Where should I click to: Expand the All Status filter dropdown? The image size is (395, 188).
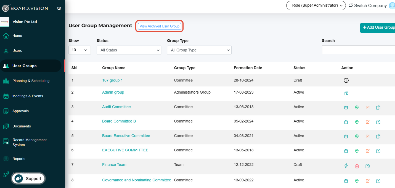(129, 50)
